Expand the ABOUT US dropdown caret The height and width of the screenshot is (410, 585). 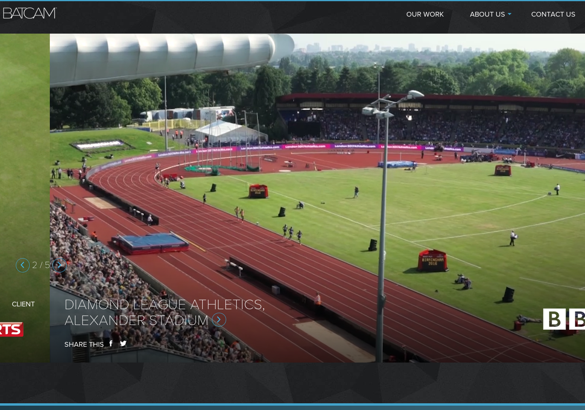click(510, 14)
